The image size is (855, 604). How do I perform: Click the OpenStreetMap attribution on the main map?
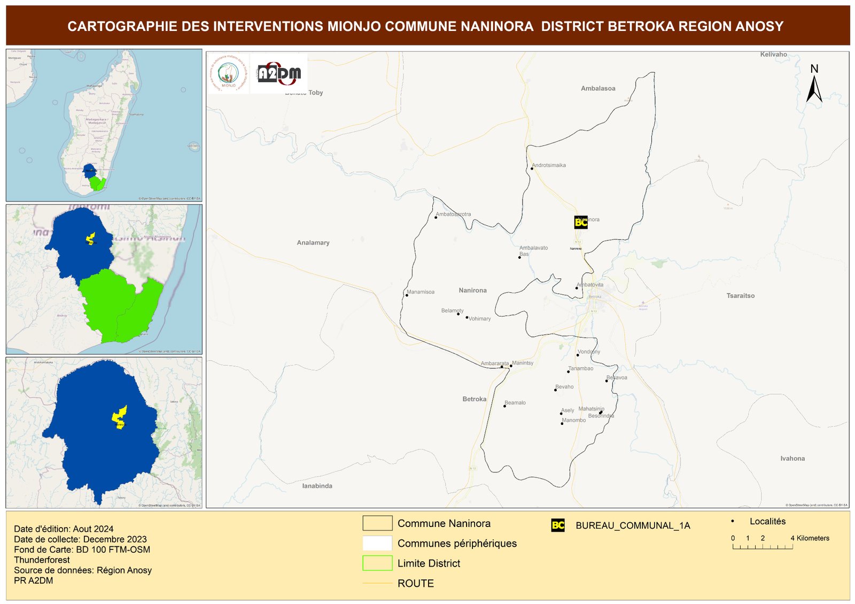(x=817, y=505)
